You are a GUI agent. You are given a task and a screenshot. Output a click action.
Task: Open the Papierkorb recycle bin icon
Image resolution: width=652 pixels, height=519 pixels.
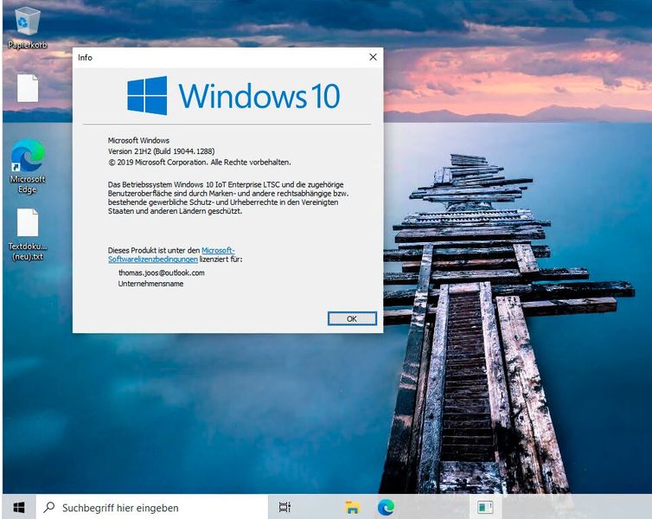click(28, 28)
